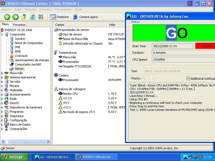Select Nome do Computador in tree
Screen dimensions: 215x161
29,43
